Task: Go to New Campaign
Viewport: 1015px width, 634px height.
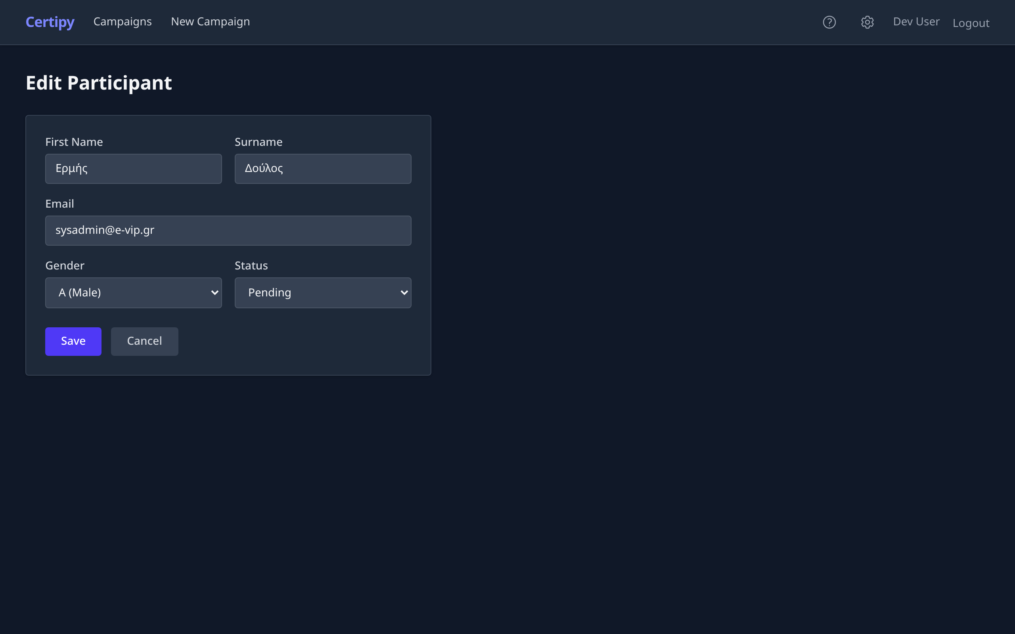Action: click(x=210, y=22)
